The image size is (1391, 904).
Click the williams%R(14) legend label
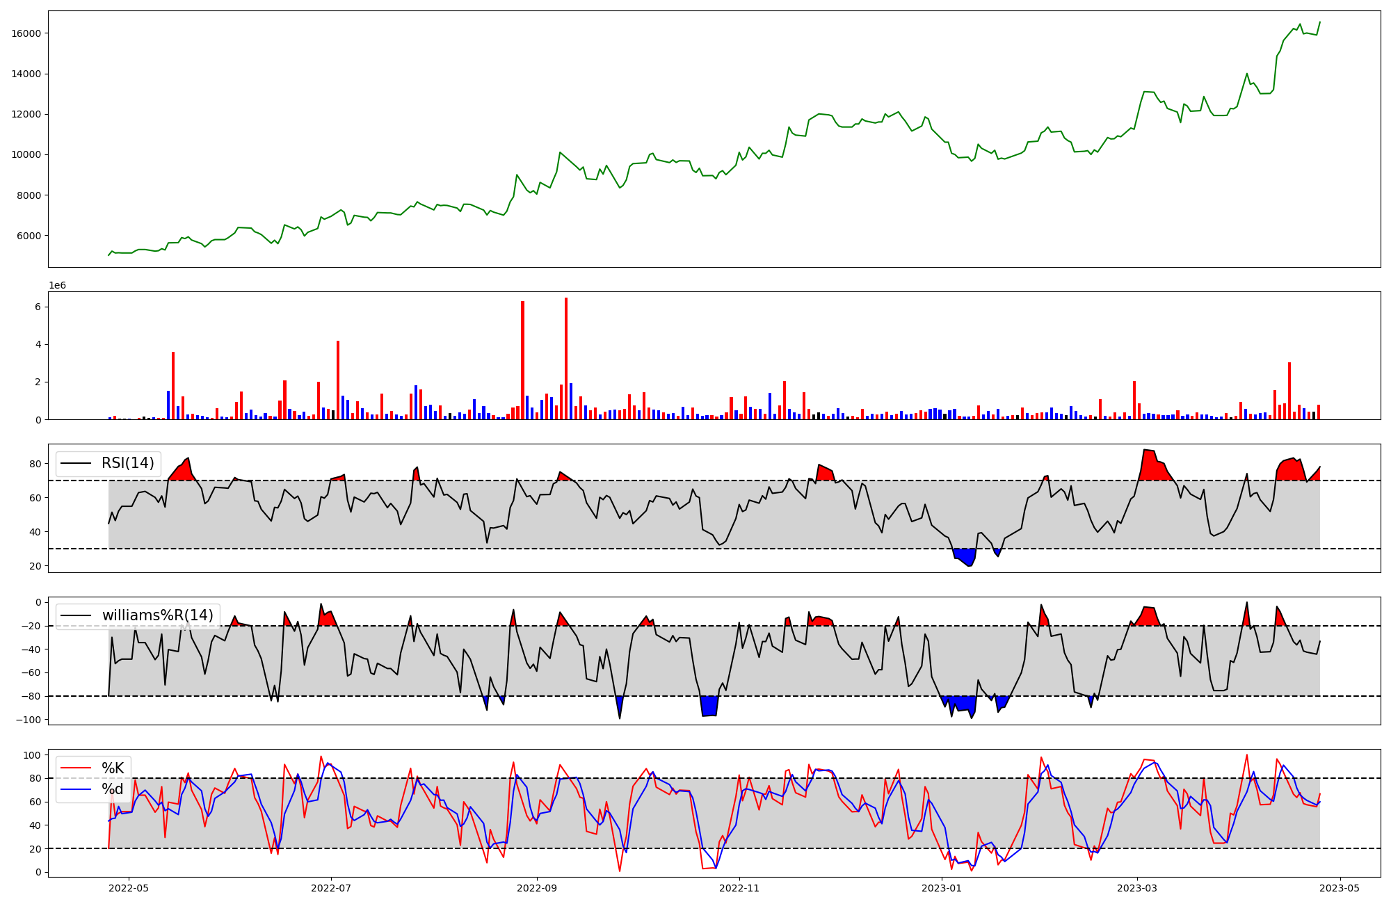tap(158, 615)
